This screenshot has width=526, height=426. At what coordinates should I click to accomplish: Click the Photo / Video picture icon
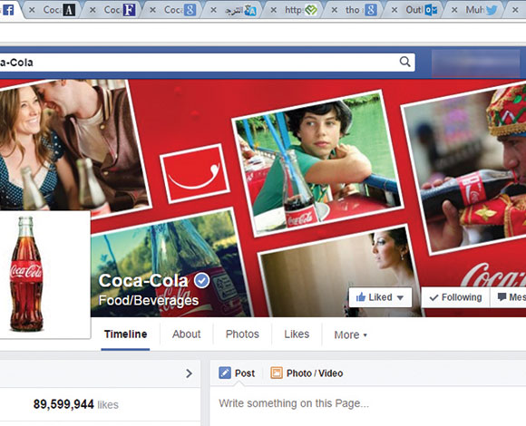click(277, 373)
